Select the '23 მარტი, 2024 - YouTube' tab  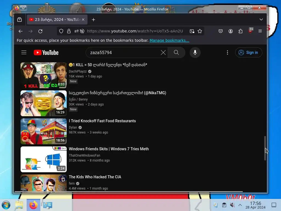coord(57,20)
